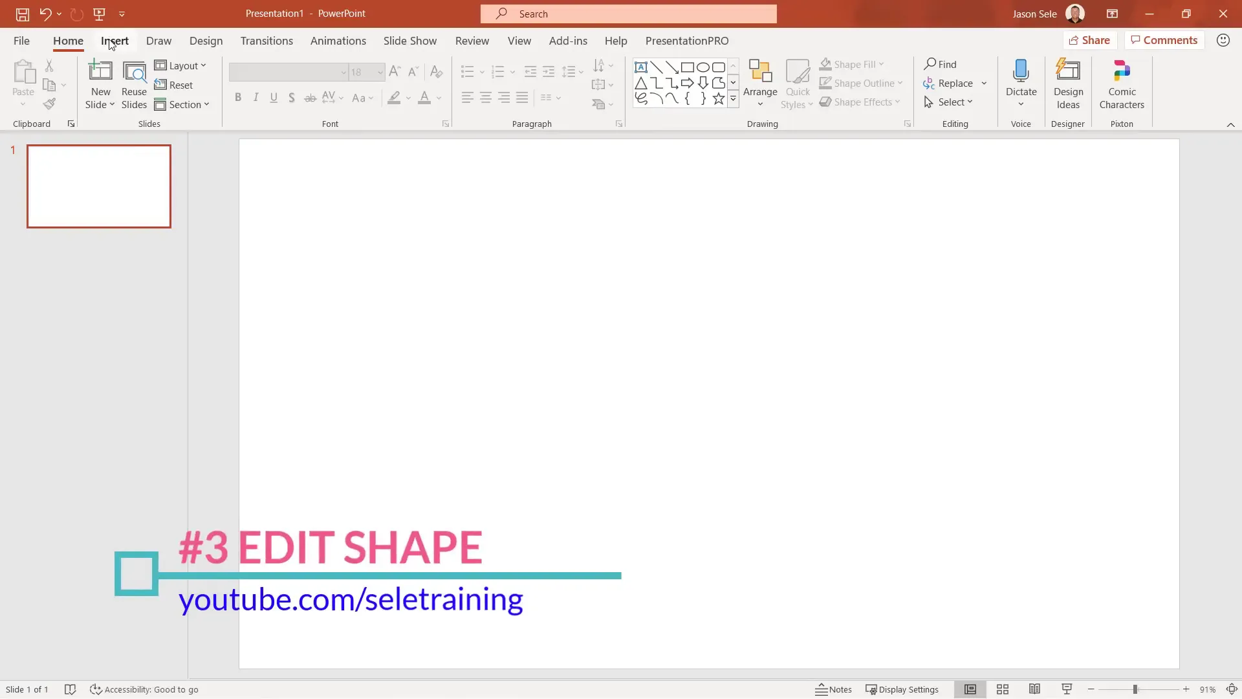
Task: Select the Format Painter tool
Action: tap(49, 104)
